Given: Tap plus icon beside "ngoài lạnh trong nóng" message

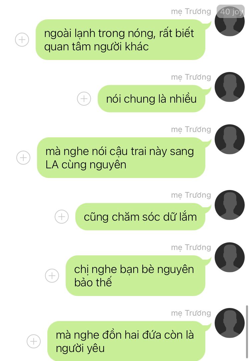Looking at the screenshot, I should click(x=22, y=40).
